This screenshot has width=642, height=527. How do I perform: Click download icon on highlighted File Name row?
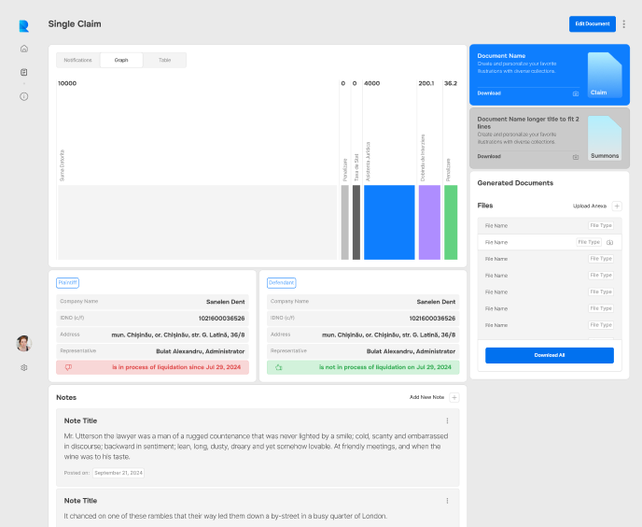click(609, 242)
